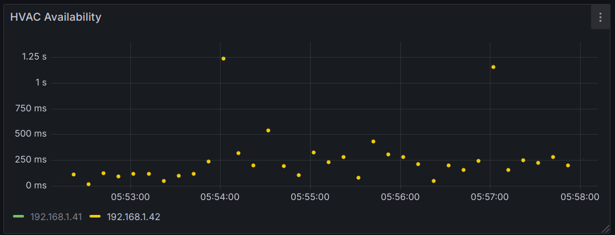This screenshot has width=615, height=235.
Task: Click the yellow 192.168.1.42 color swatch
Action: pyautogui.click(x=95, y=217)
